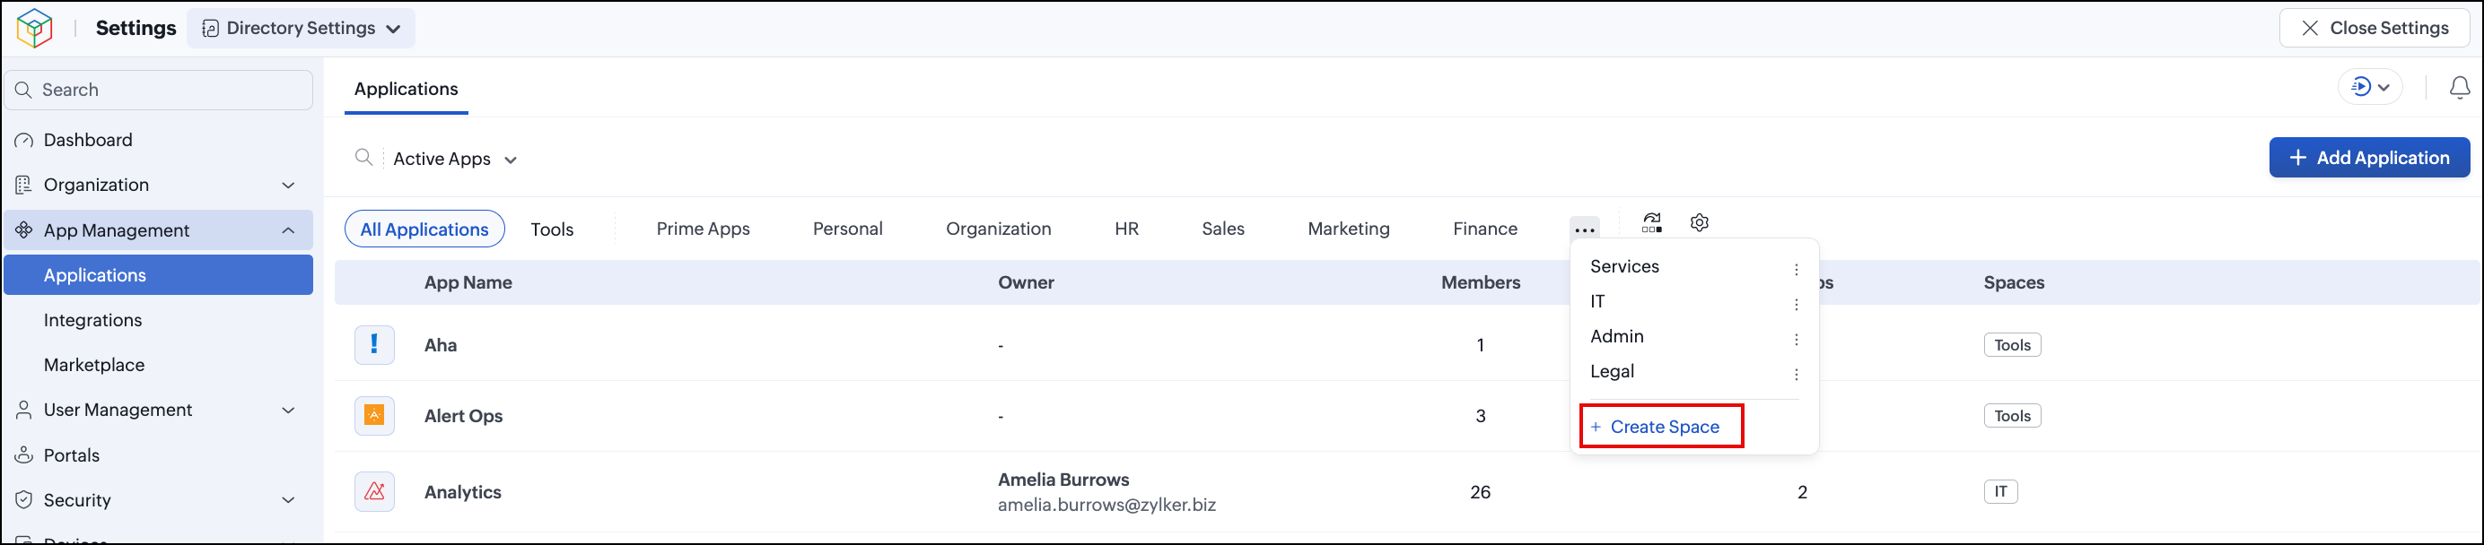Switch to the Tools space tab
The height and width of the screenshot is (545, 2484).
(552, 229)
